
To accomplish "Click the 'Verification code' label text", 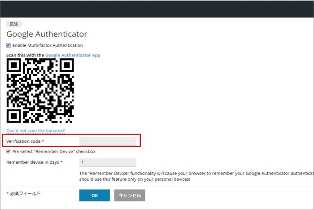I will point(23,141).
